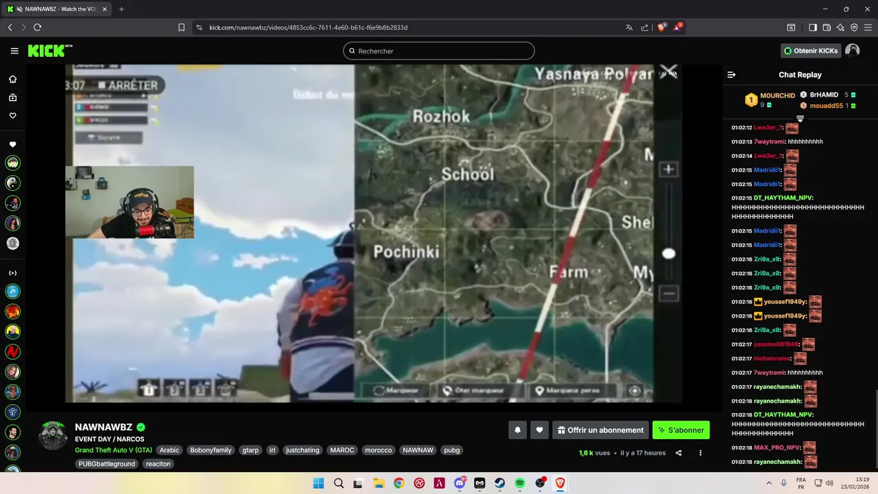Click the NAWNAWBZ streamer avatar
878x494 pixels.
point(53,436)
